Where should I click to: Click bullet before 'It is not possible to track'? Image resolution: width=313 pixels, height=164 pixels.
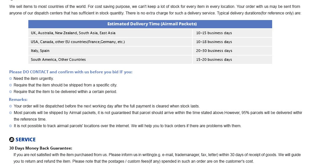[x=11, y=126]
